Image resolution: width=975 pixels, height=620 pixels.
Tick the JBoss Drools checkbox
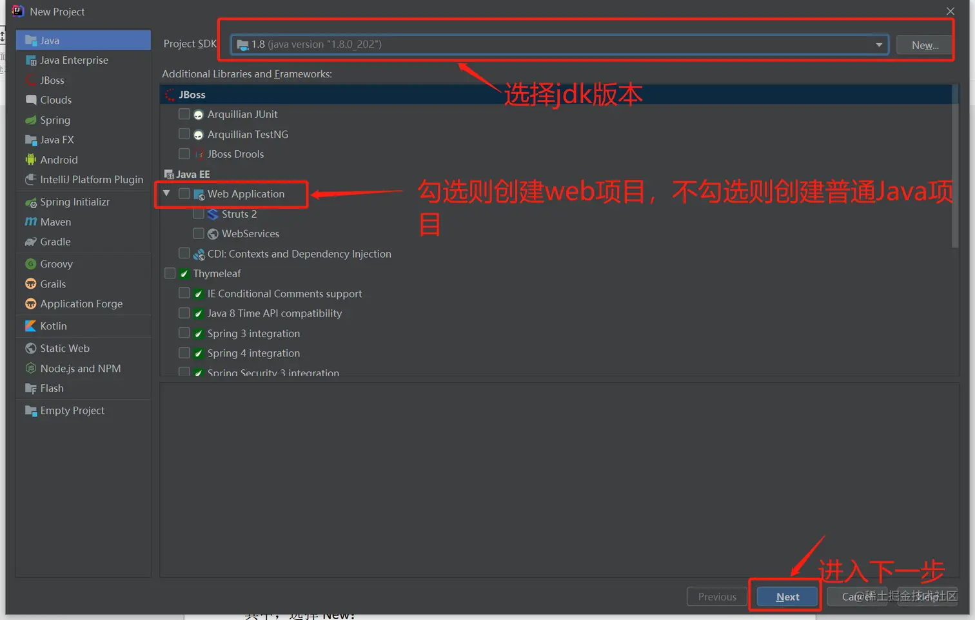click(184, 154)
